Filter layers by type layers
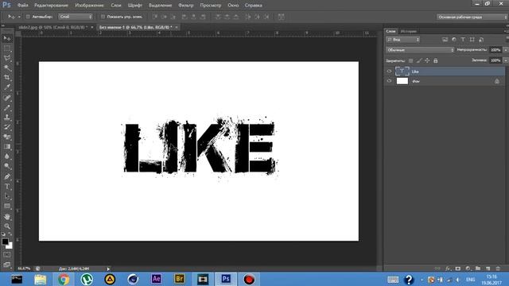509x286 pixels. [463, 40]
